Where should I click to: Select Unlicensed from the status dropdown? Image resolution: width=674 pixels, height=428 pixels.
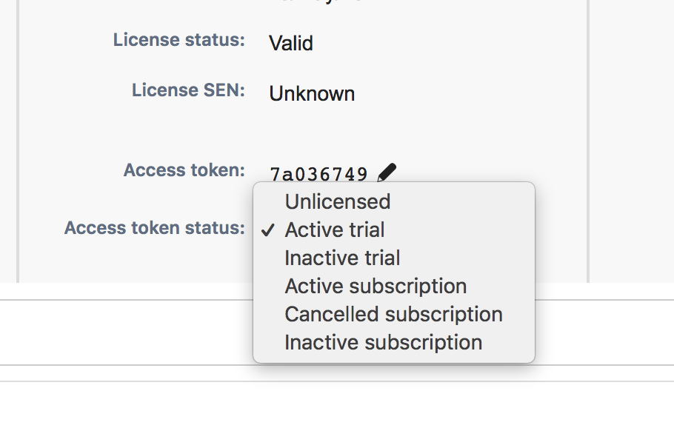pos(337,201)
